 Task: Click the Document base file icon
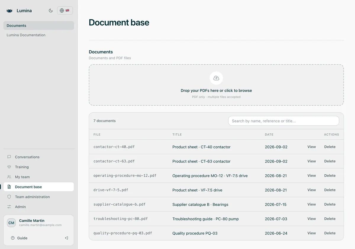9,187
